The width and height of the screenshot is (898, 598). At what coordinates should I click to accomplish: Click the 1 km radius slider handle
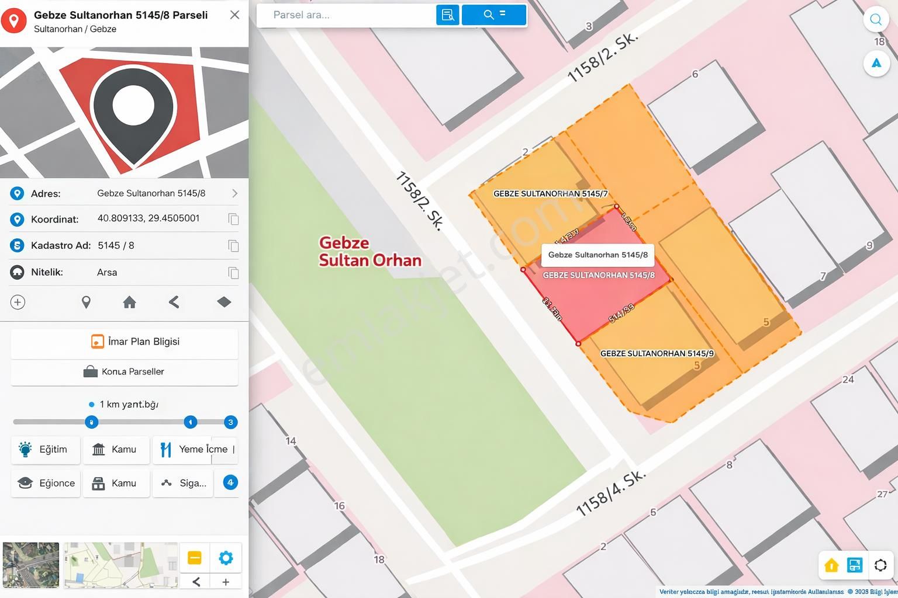(91, 422)
